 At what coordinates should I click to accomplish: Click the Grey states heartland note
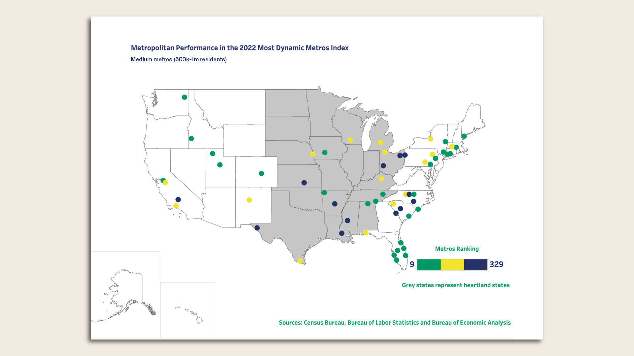[455, 285]
